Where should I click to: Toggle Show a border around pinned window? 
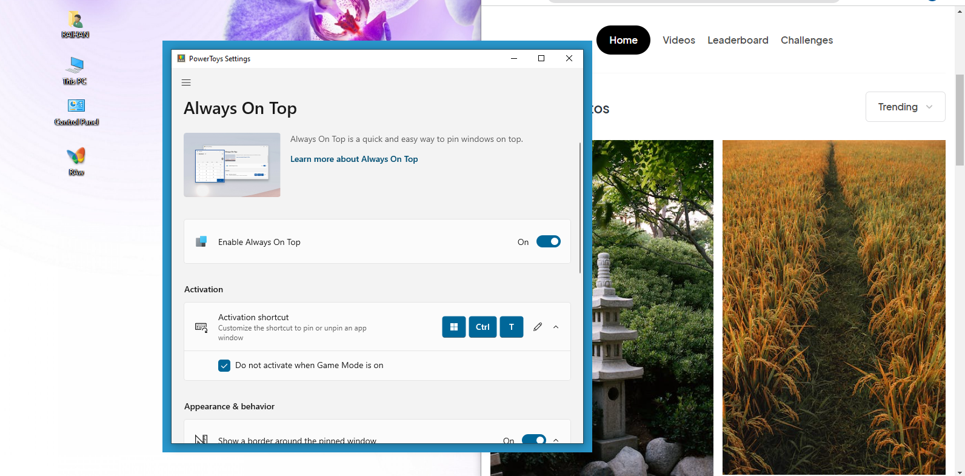coord(534,439)
